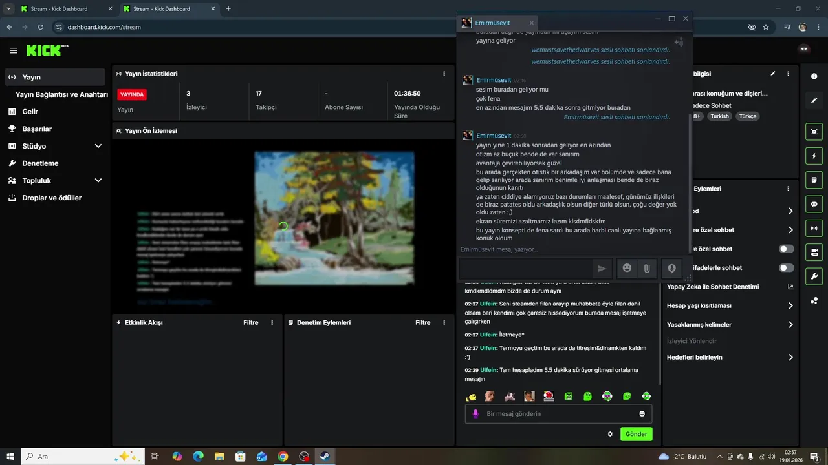The width and height of the screenshot is (828, 465).
Task: Click the Gönder button
Action: click(x=636, y=434)
